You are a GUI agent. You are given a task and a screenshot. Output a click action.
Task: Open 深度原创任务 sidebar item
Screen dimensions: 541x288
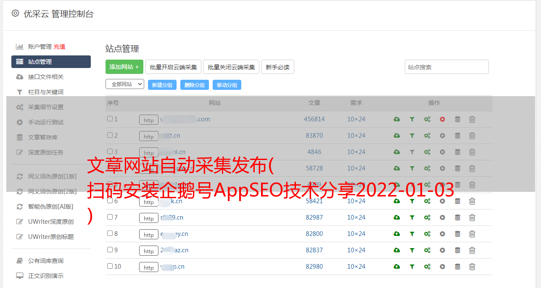click(45, 152)
